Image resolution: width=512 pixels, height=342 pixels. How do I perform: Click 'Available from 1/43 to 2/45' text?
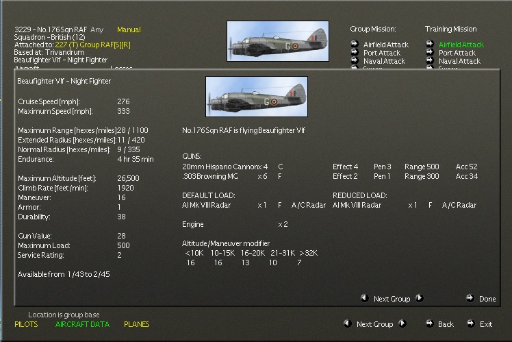point(64,274)
